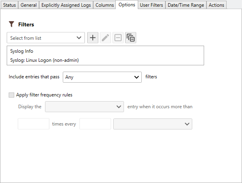
Task: Switch to the Status tab
Action: coord(9,5)
